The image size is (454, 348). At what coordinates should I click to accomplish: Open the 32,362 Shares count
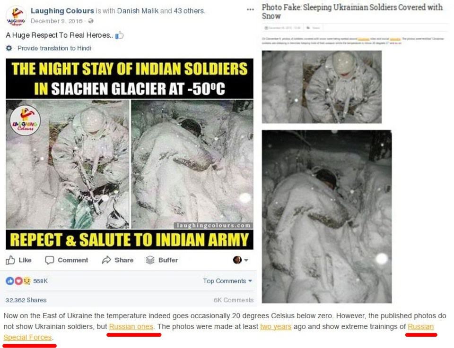tap(26, 300)
